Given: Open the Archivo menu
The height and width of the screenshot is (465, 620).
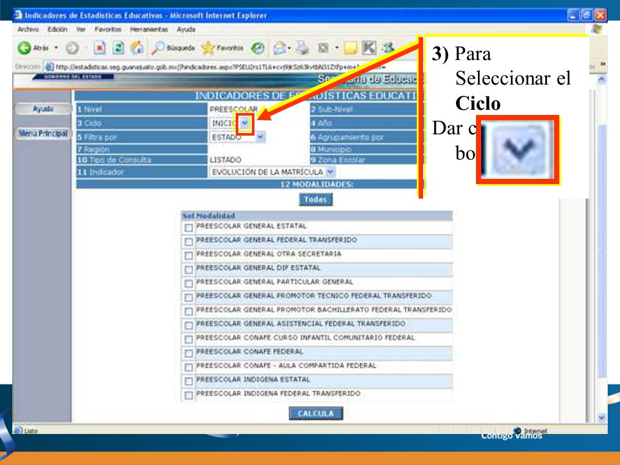Looking at the screenshot, I should [28, 29].
